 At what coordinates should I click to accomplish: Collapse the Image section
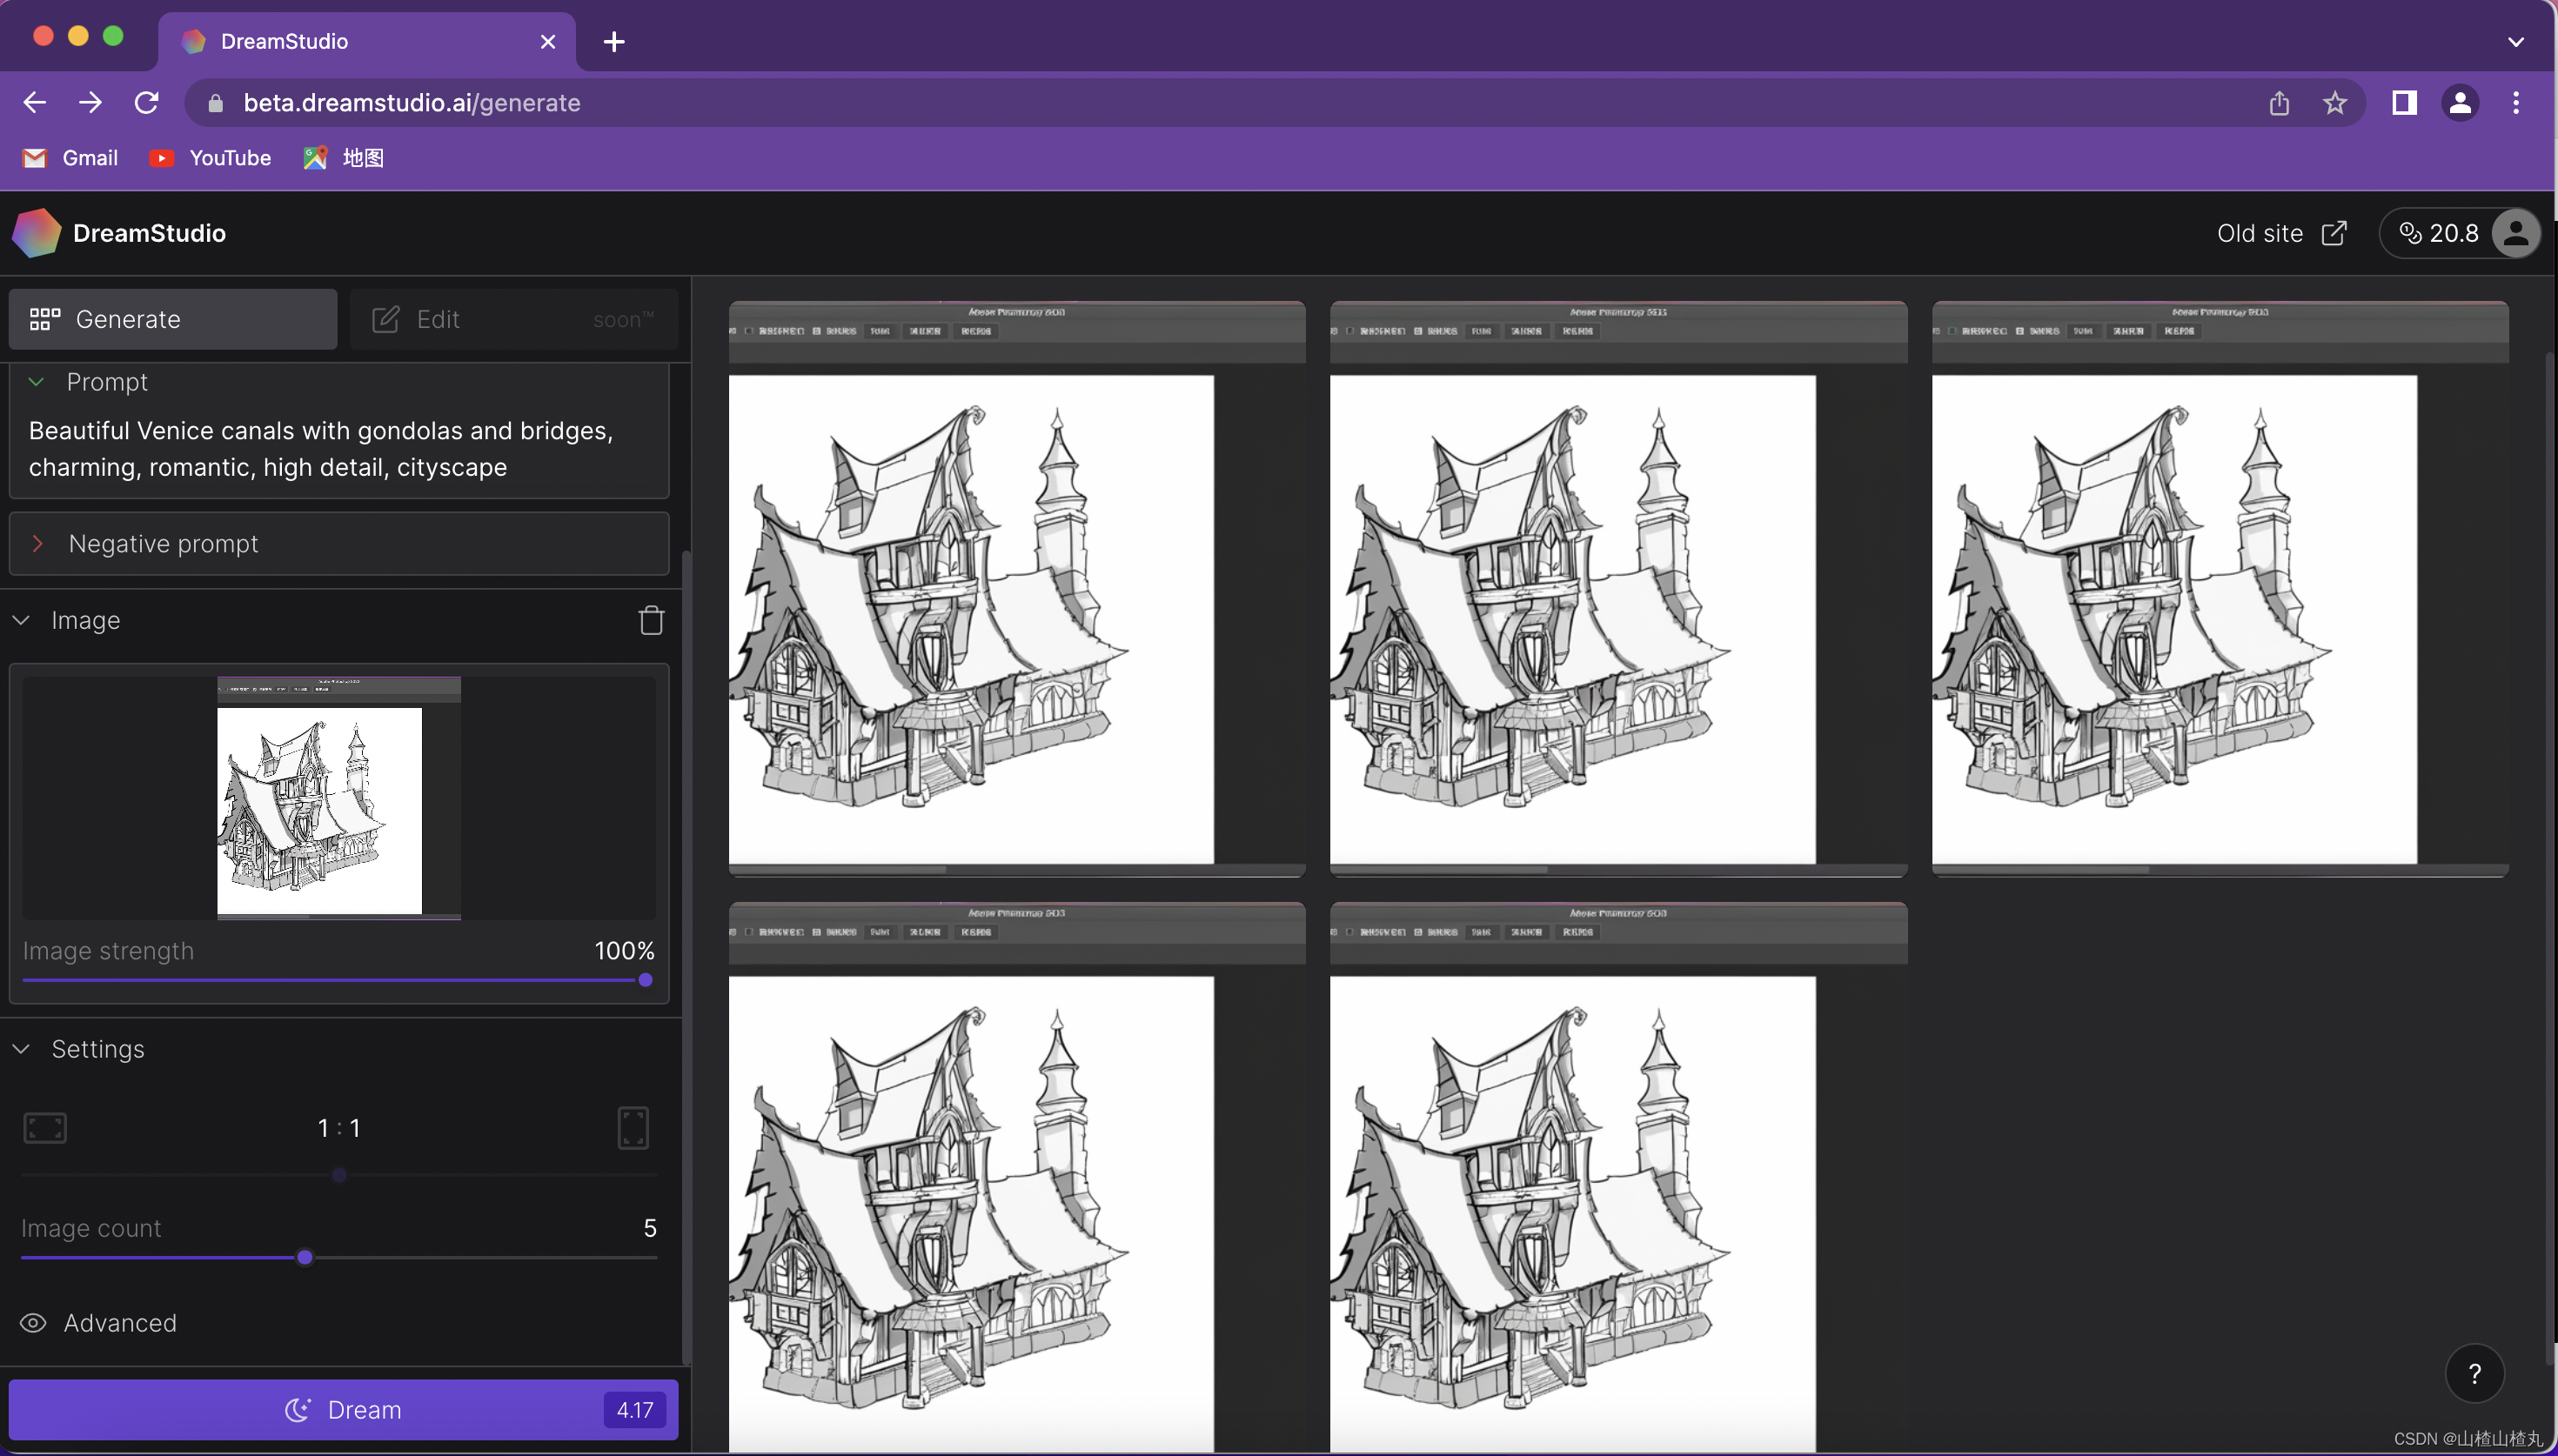tap(22, 620)
